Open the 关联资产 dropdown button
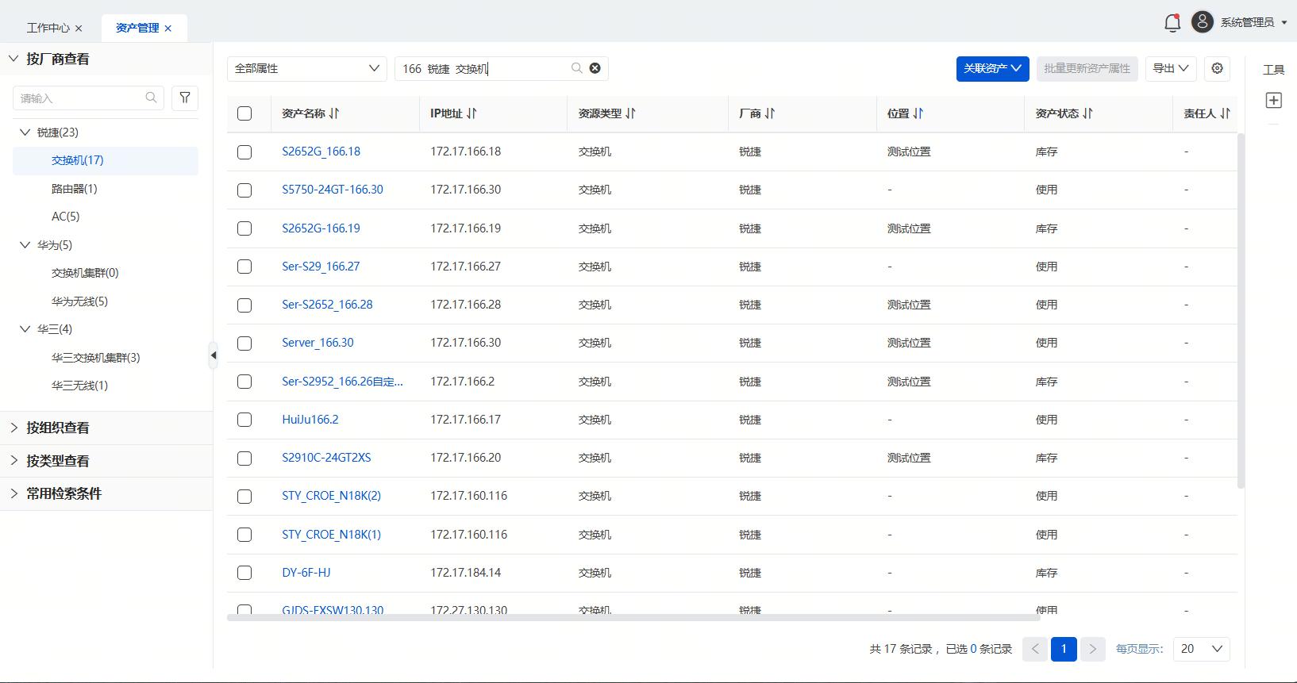1297x683 pixels. 993,68
